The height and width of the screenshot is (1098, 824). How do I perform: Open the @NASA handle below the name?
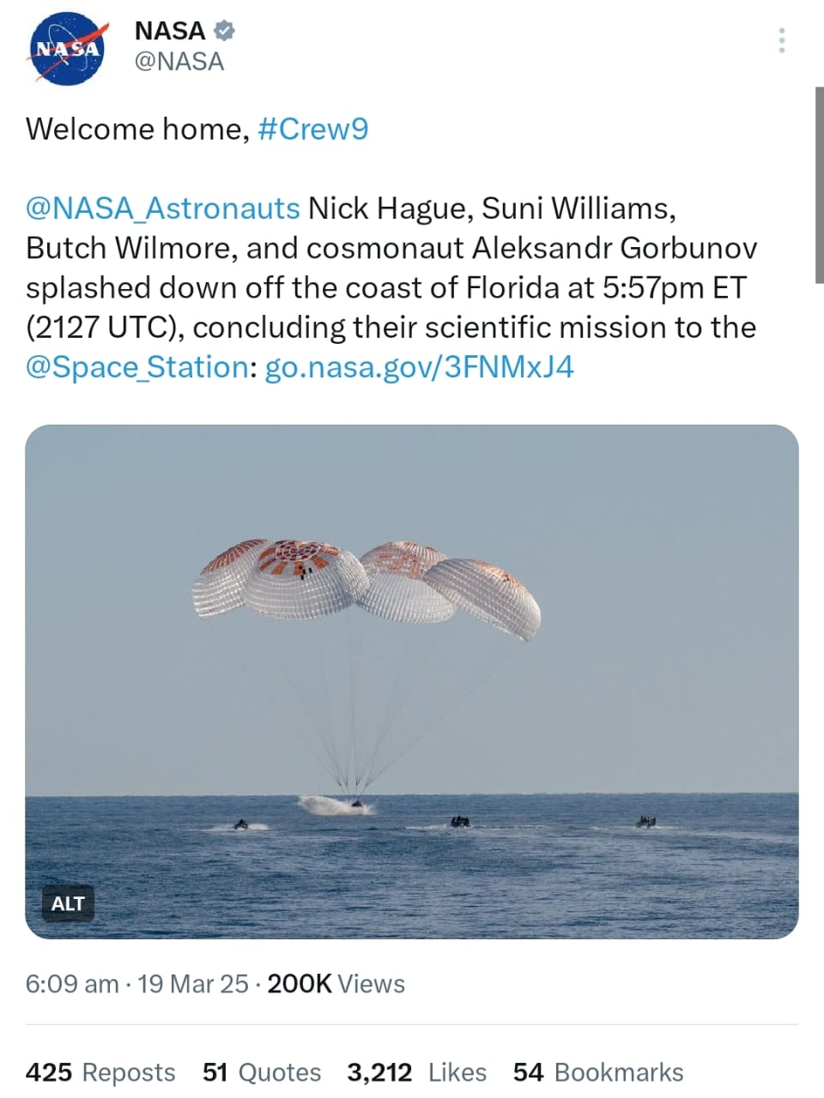click(x=179, y=62)
